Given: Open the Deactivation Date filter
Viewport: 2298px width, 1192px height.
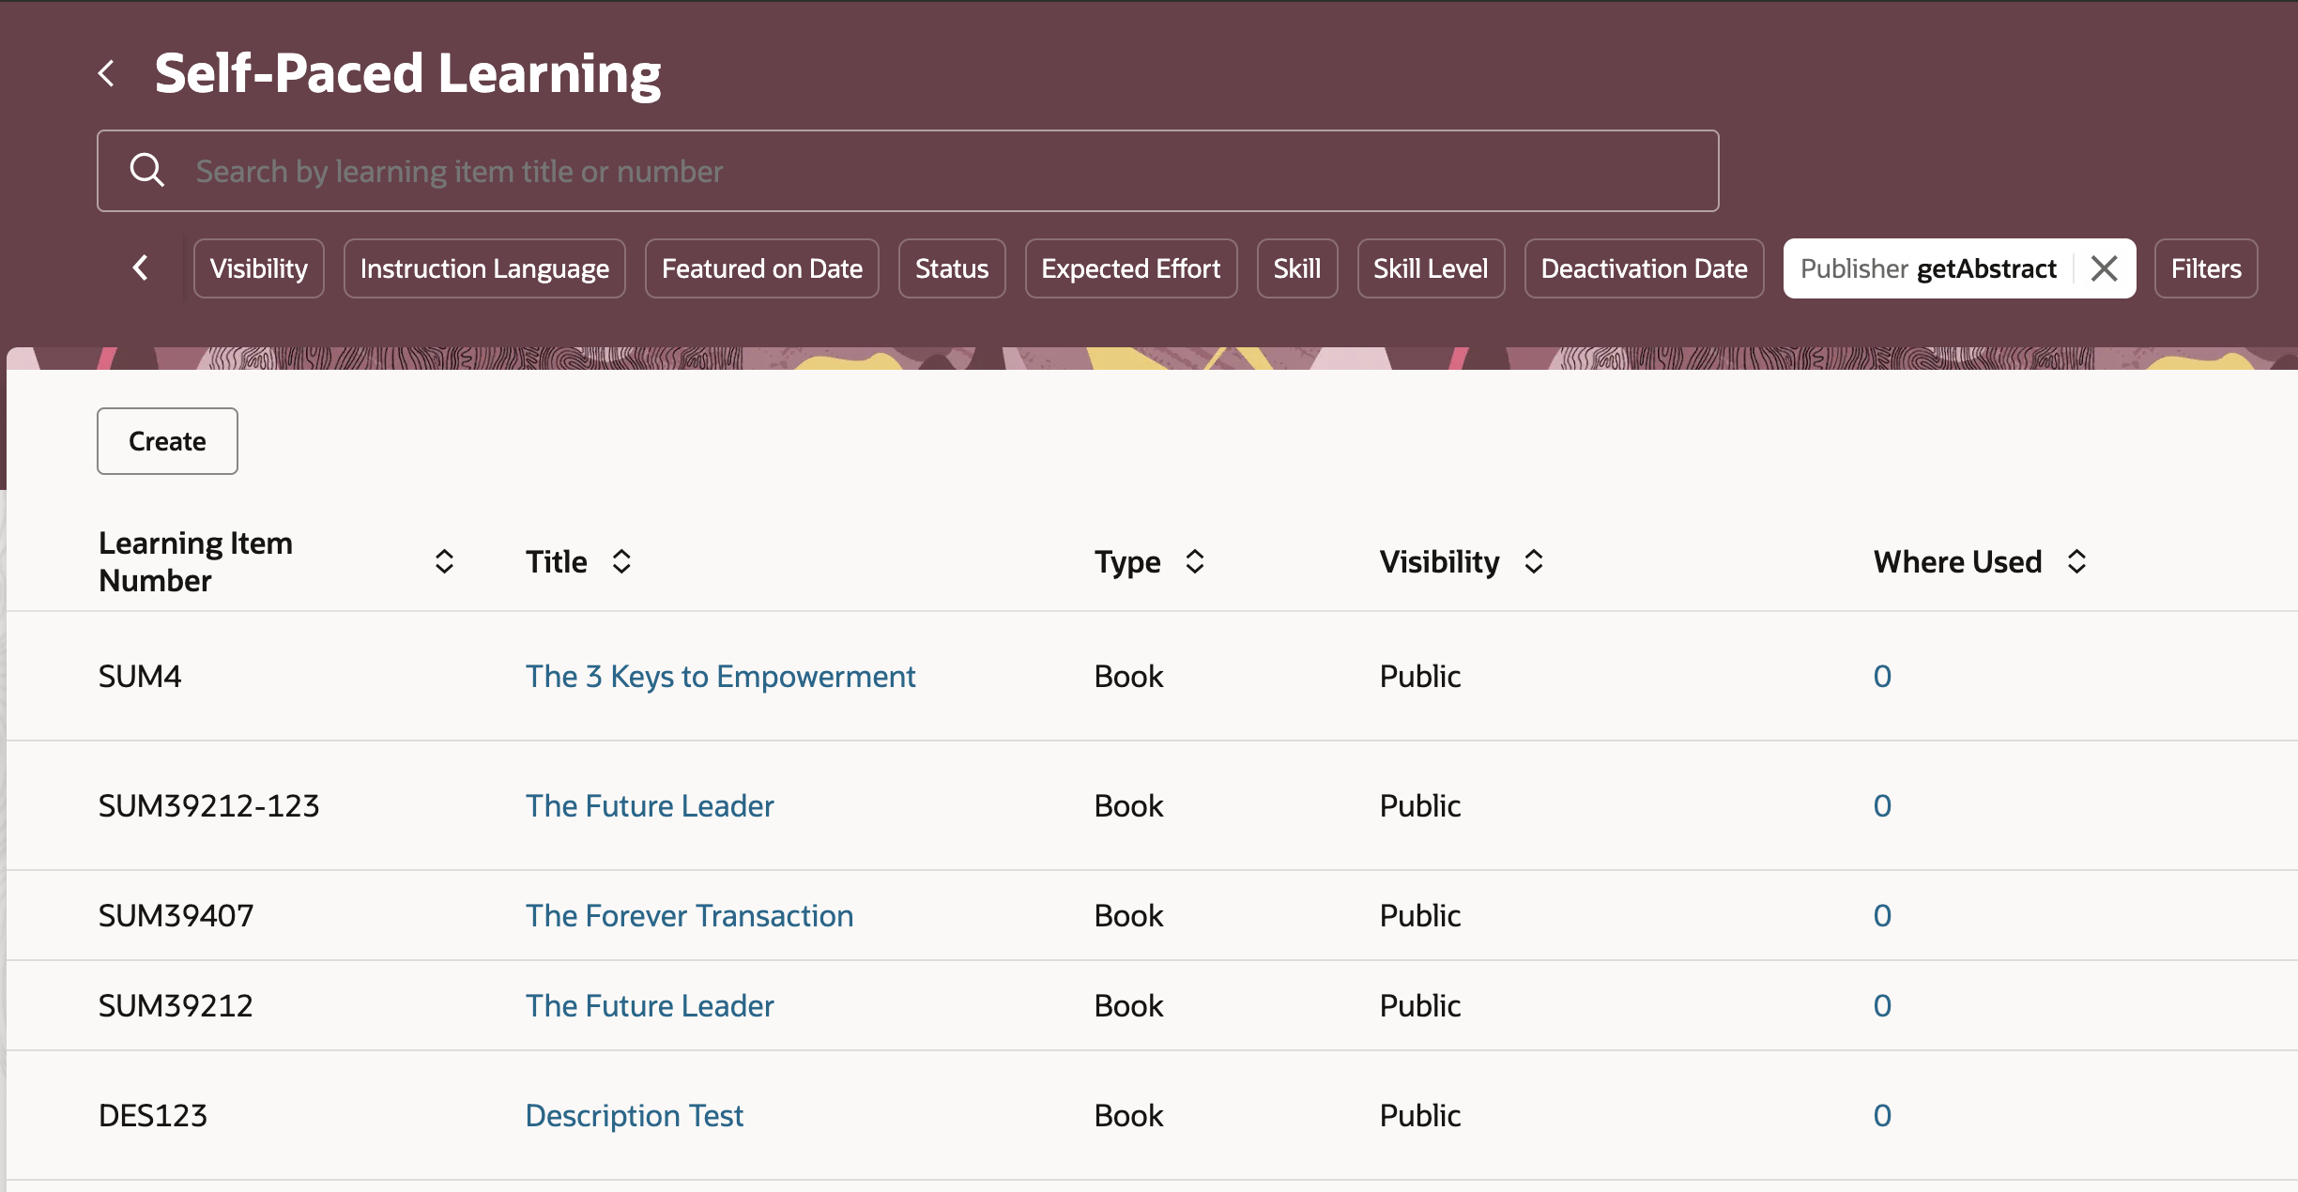Looking at the screenshot, I should (1644, 268).
